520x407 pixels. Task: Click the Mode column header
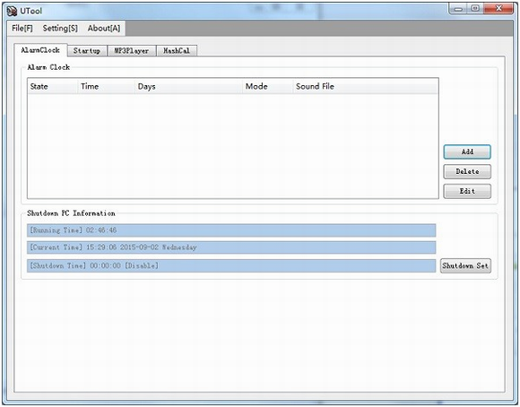tap(268, 87)
